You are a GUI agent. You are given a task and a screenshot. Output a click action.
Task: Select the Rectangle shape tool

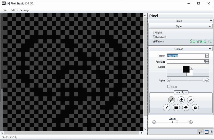coord(176,108)
